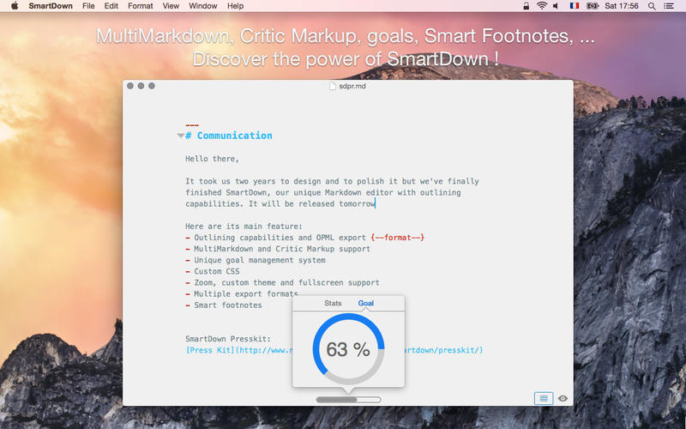Open the View menu
Image resolution: width=686 pixels, height=429 pixels.
[x=171, y=6]
